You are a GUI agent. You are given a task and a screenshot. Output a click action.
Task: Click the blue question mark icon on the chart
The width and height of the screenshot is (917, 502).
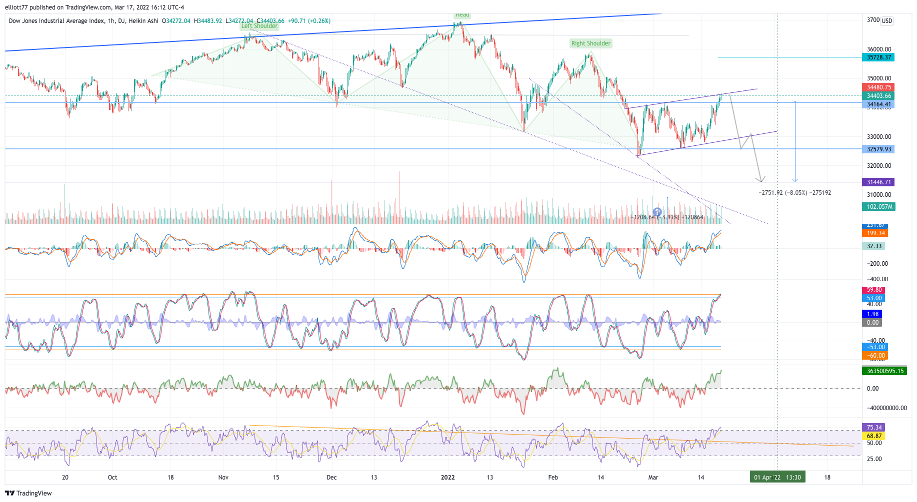(x=657, y=212)
